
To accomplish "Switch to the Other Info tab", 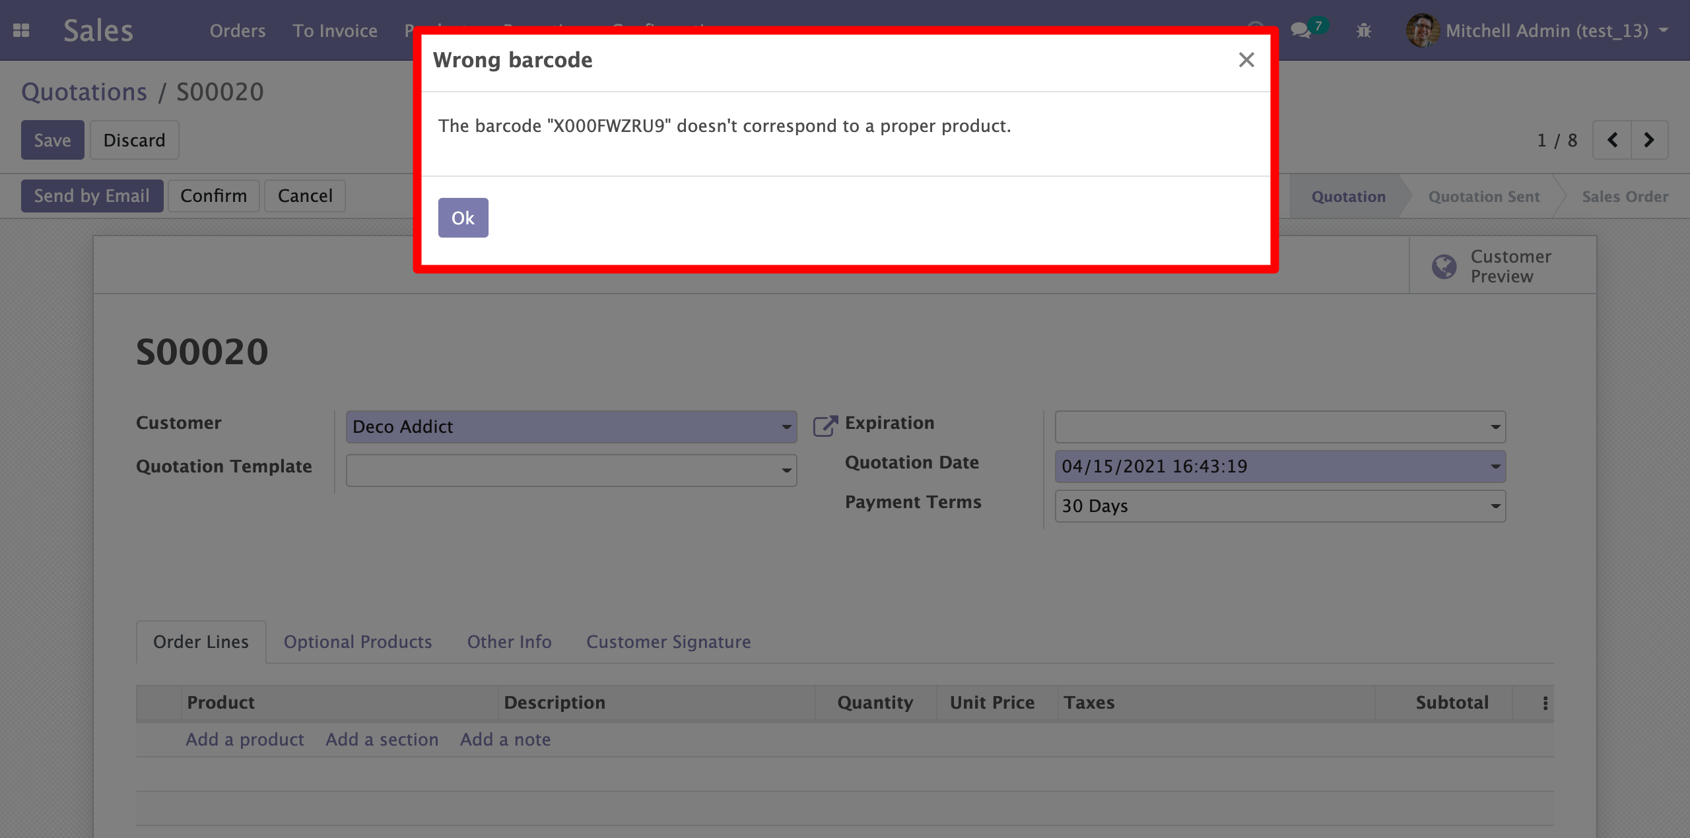I will click(509, 642).
